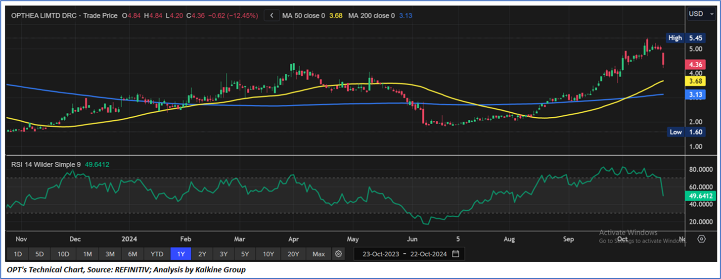Viewport: 721px width, 279px height.
Task: Select the active 1Y time range
Action: pyautogui.click(x=180, y=254)
